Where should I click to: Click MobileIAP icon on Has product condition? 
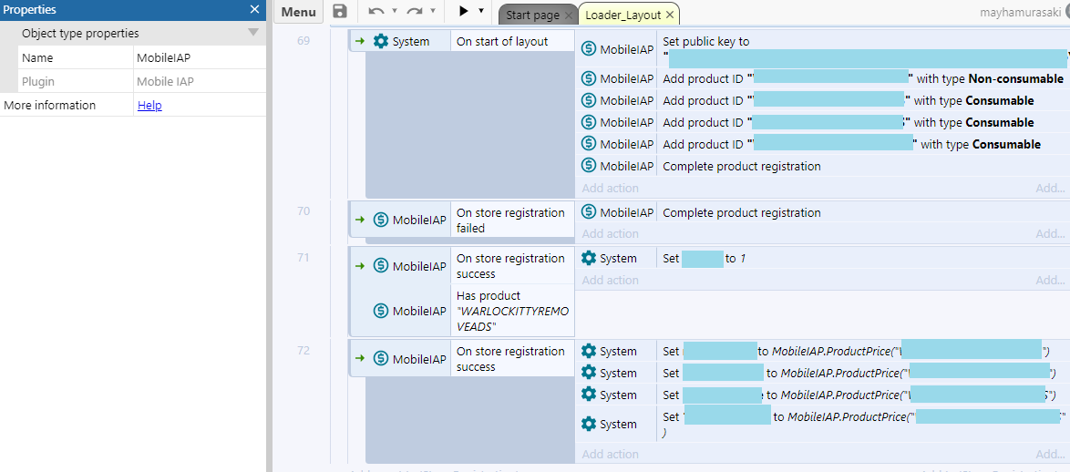(381, 311)
